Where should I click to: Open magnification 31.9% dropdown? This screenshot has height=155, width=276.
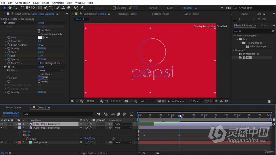pyautogui.click(x=92, y=101)
